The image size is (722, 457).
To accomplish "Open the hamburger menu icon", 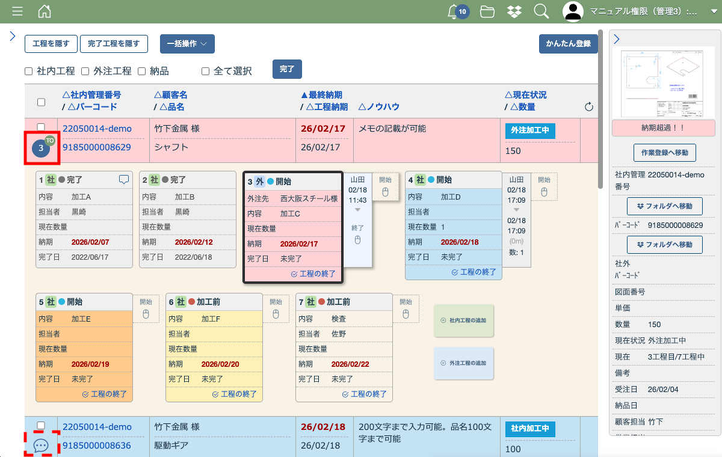I will coord(17,11).
